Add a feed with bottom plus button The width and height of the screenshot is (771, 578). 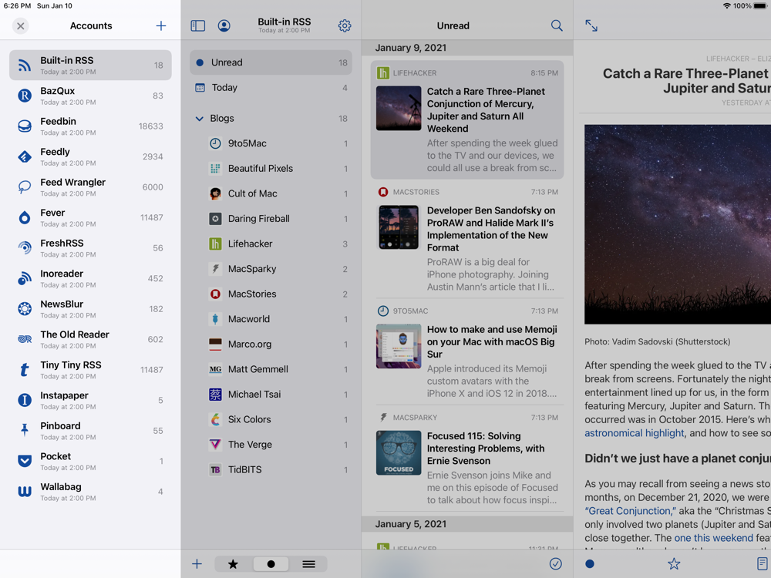pos(197,564)
